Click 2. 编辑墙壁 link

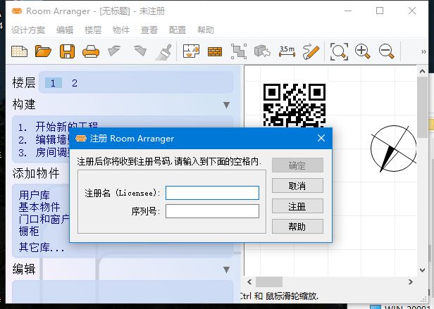44,139
